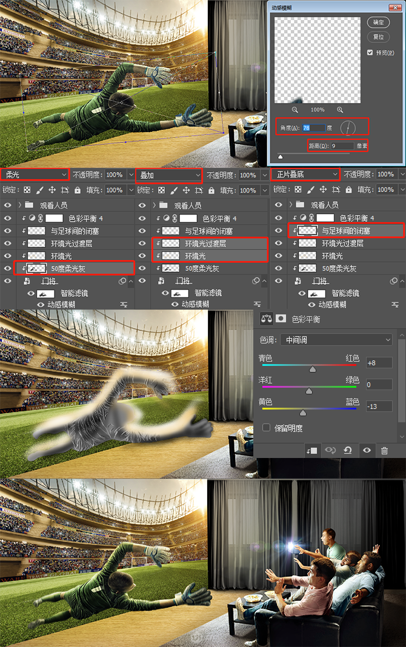Click the distance slider handle in motion blur

point(281,156)
